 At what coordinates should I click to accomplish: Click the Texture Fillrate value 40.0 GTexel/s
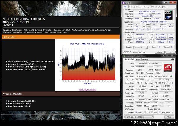pos(166,90)
